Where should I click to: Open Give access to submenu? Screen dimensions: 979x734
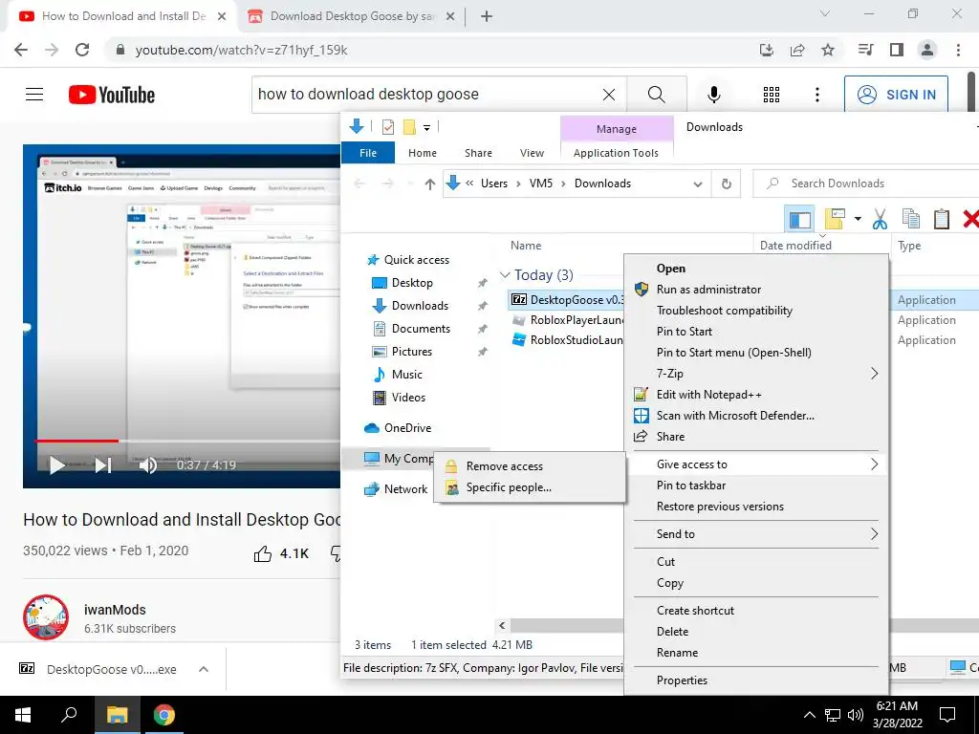(756, 464)
